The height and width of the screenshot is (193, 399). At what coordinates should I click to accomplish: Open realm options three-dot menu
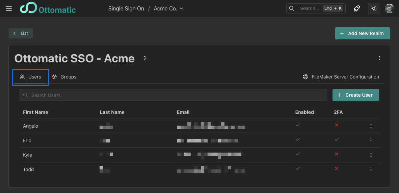[380, 58]
